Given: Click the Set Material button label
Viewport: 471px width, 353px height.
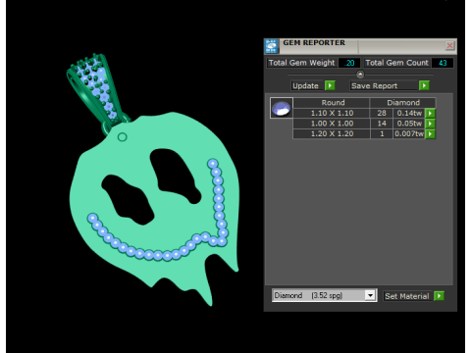Looking at the screenshot, I should 407,296.
